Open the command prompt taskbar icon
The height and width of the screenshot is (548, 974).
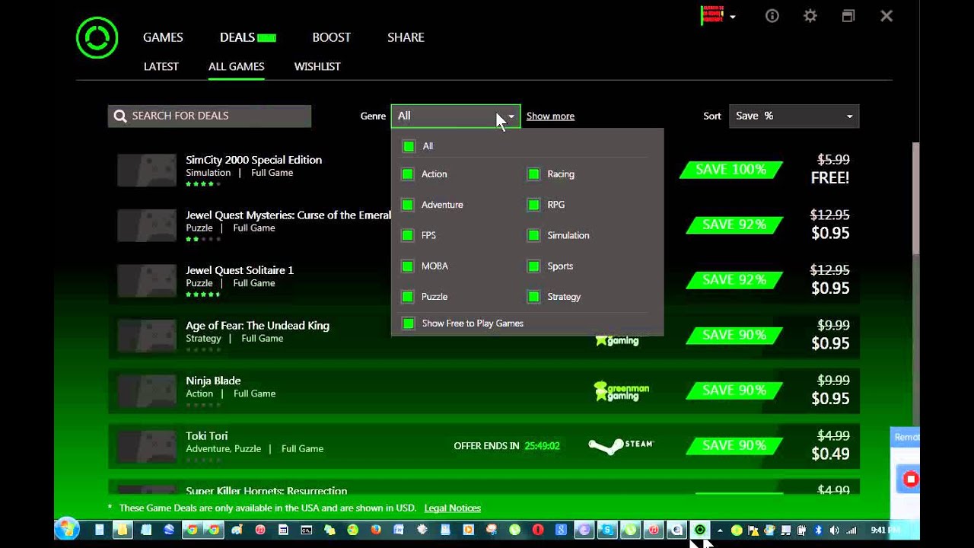(x=306, y=530)
